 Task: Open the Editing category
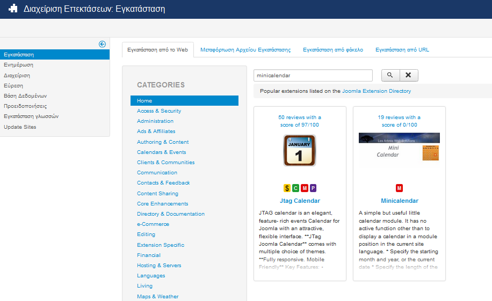pyautogui.click(x=146, y=234)
